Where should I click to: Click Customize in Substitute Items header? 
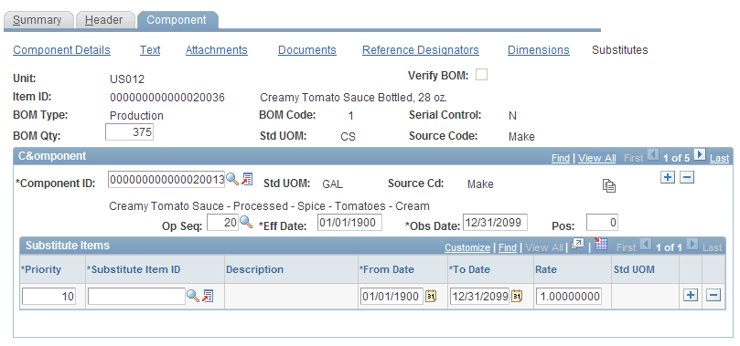467,247
